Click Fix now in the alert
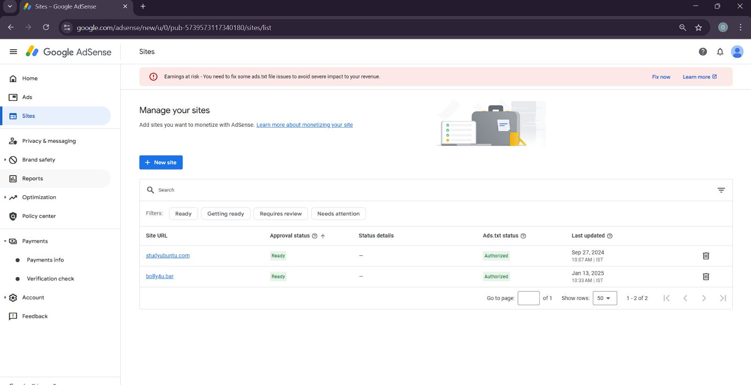This screenshot has width=751, height=385. [661, 77]
